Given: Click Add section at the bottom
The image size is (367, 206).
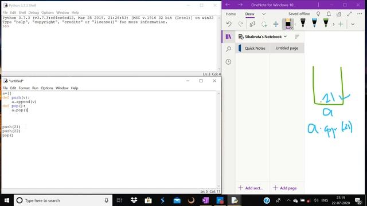Looking at the screenshot, I should tap(251, 188).
